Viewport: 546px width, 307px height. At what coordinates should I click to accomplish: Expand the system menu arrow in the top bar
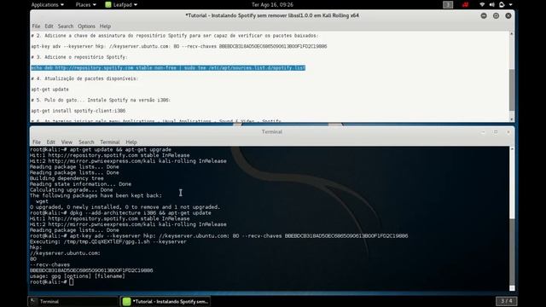(510, 4)
